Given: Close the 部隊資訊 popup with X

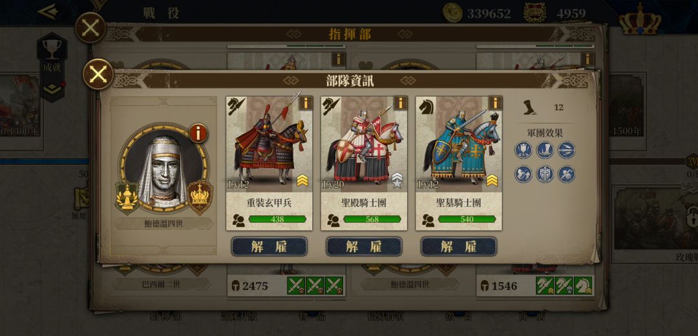Looking at the screenshot, I should [98, 74].
